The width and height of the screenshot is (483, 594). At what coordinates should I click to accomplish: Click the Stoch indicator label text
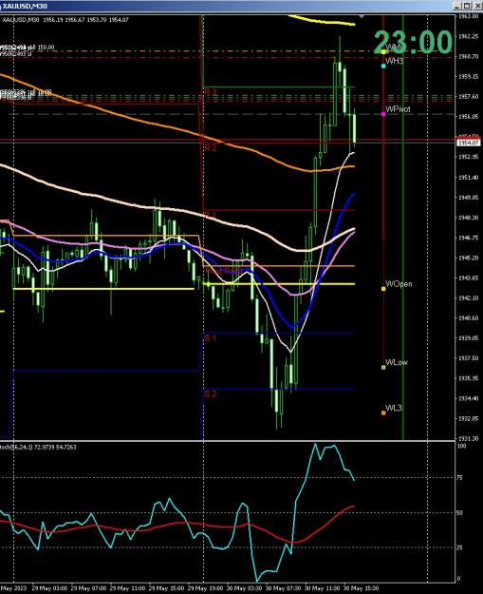[x=38, y=447]
